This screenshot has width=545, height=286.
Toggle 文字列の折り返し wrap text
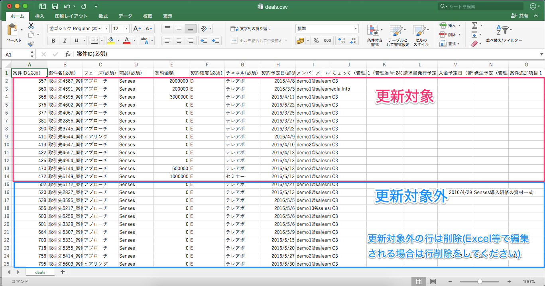tap(250, 29)
